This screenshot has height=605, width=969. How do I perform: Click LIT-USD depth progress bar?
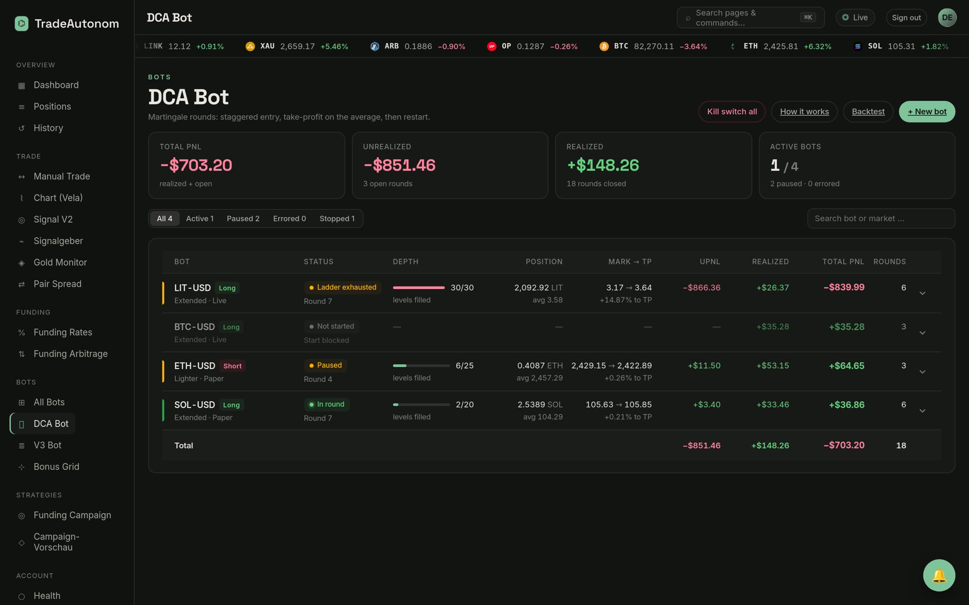pos(419,288)
